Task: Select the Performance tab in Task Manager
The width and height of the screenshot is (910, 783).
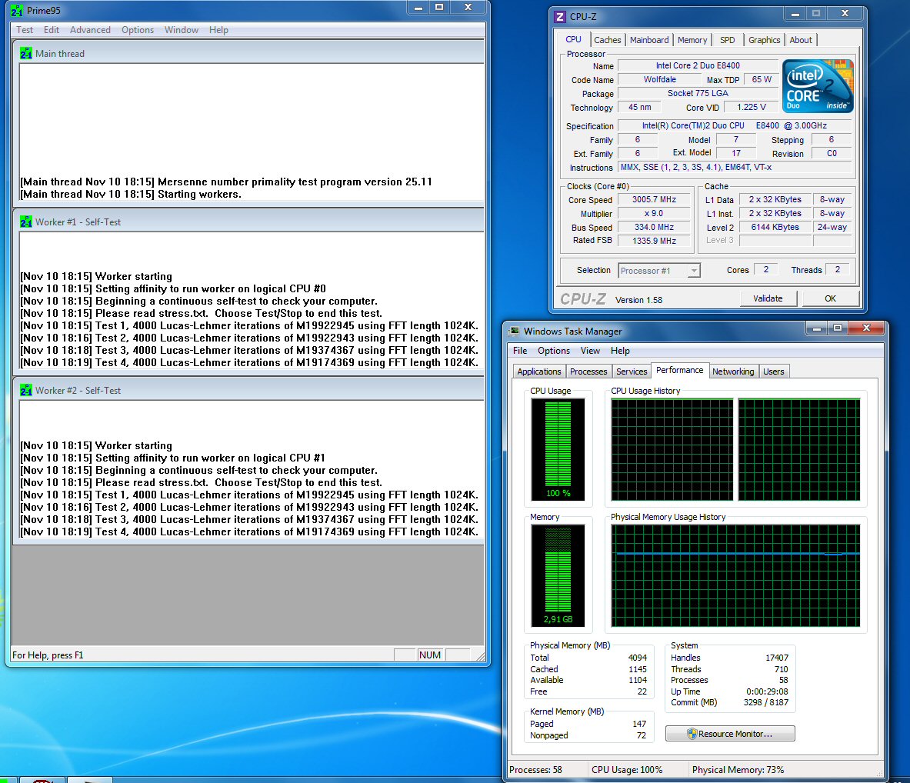Action: tap(679, 370)
